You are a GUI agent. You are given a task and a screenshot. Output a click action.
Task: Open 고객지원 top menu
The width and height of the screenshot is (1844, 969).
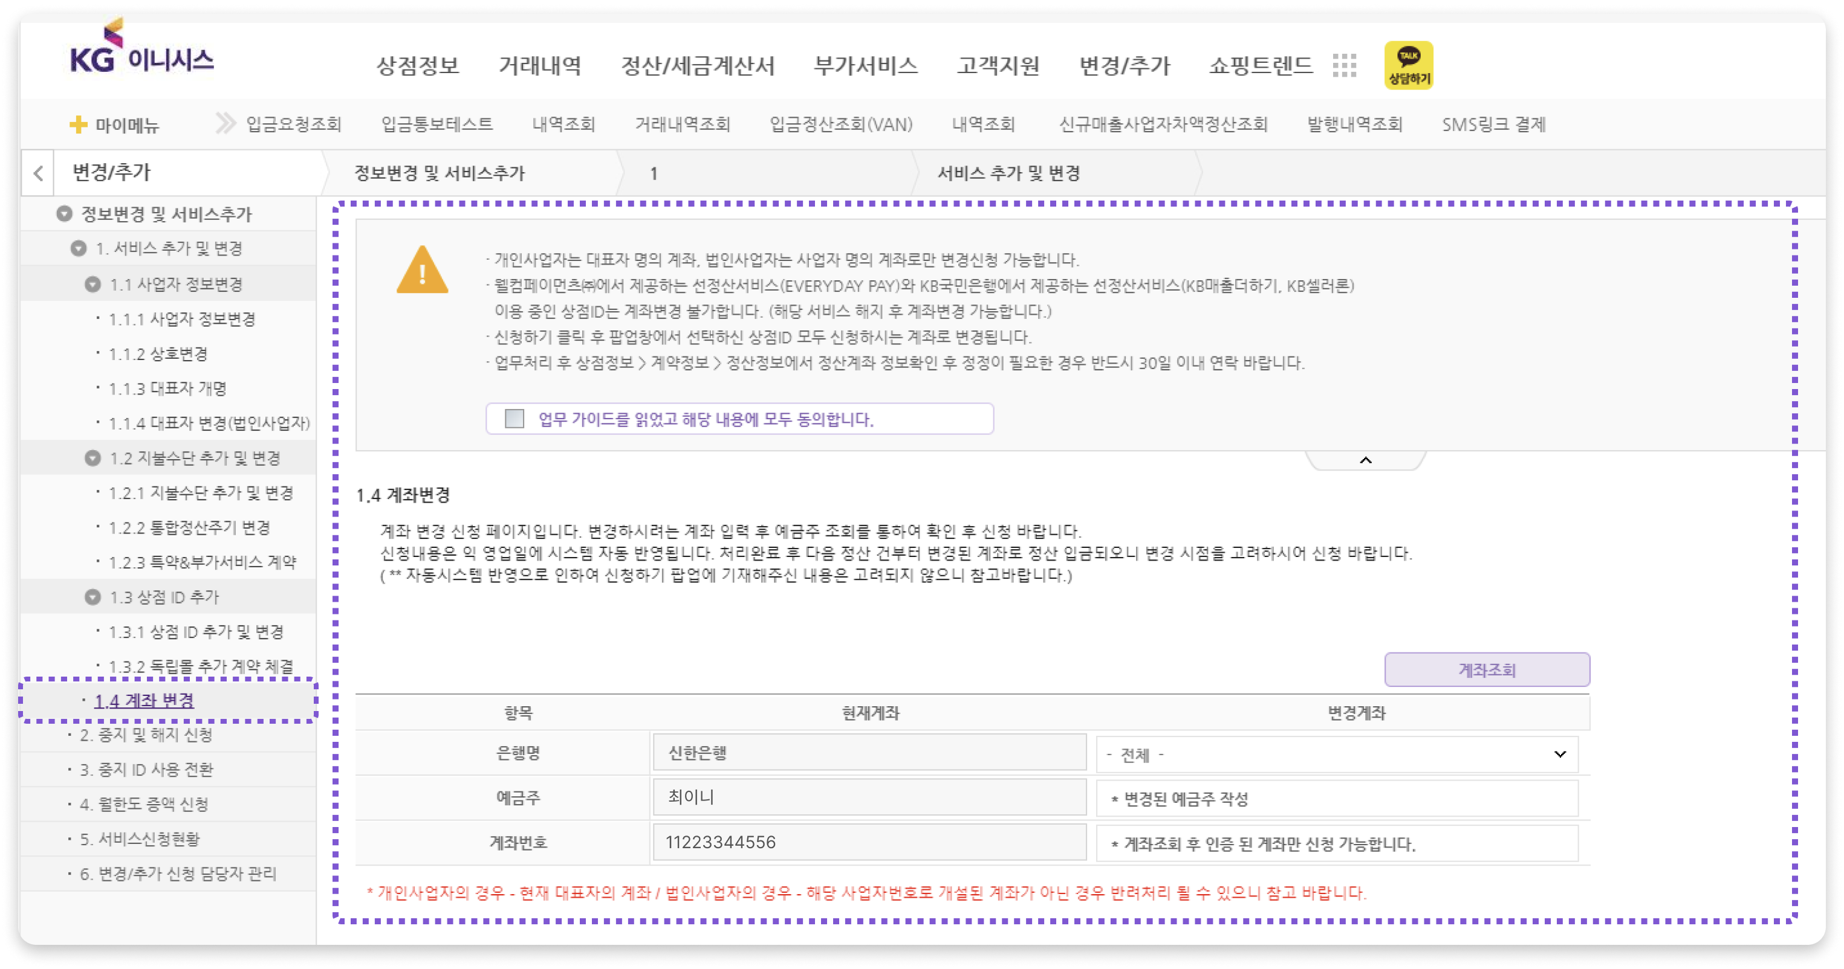(x=998, y=66)
